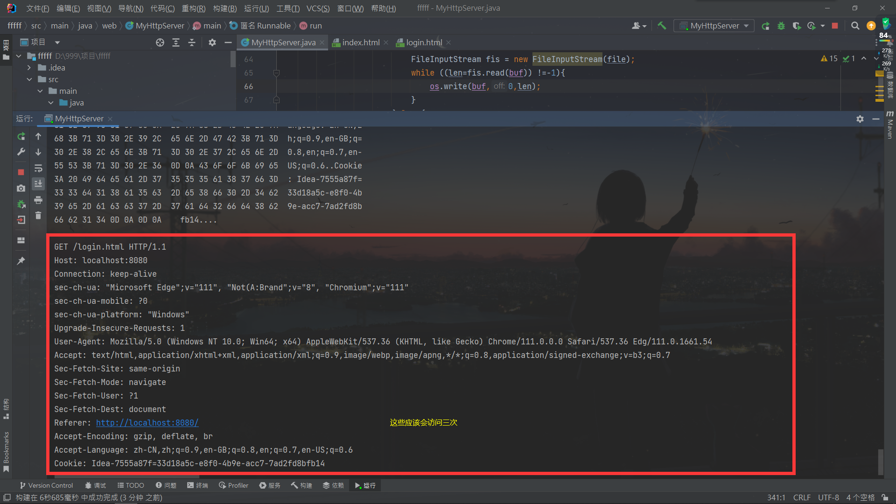Screen dimensions: 896x504
Task: Click the trash Clear All console icon
Action: (38, 215)
